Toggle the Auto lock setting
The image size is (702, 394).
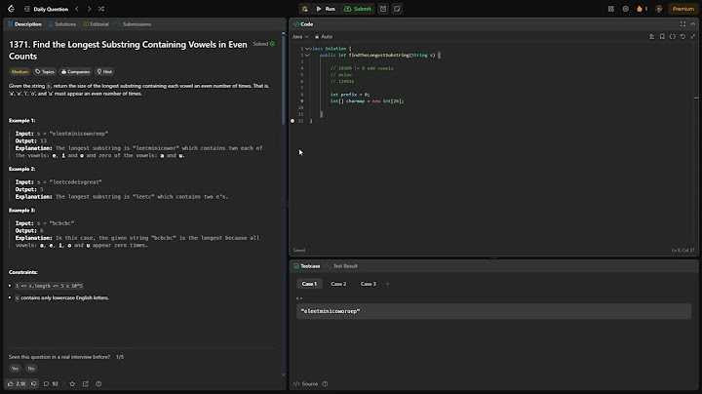point(324,37)
